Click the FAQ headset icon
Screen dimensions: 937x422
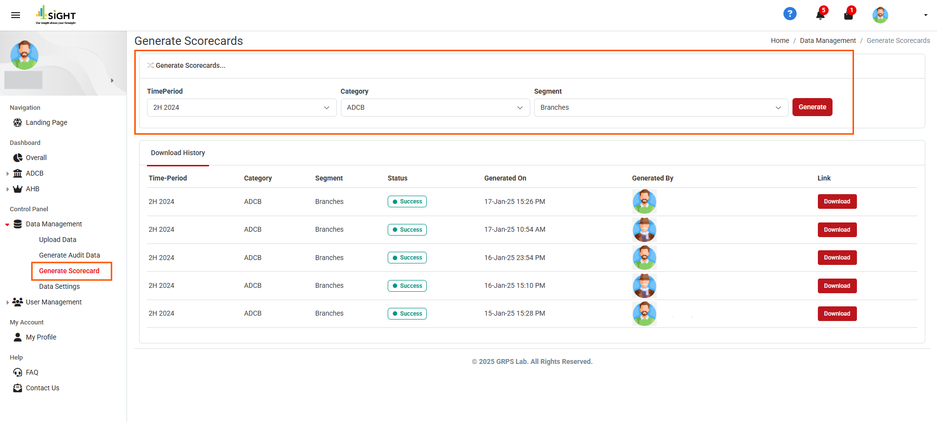(x=18, y=372)
